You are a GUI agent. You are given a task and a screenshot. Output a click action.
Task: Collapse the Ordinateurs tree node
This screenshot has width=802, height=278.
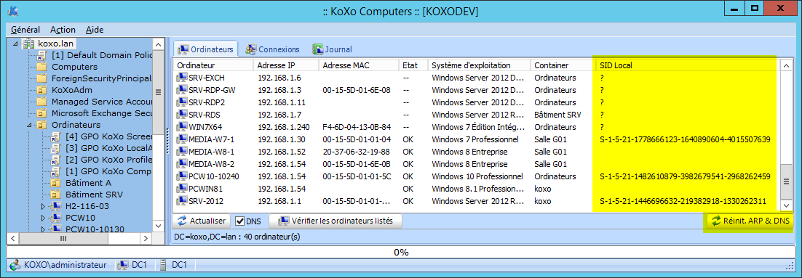pyautogui.click(x=29, y=125)
